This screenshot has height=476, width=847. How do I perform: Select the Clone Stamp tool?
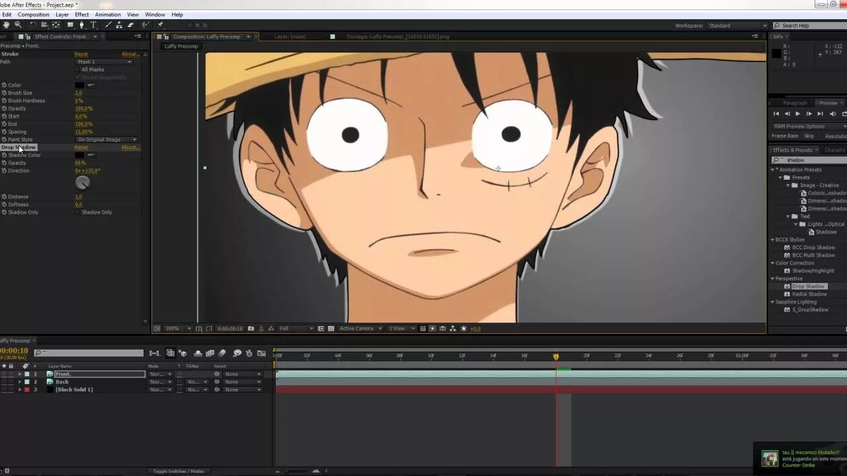pos(120,25)
